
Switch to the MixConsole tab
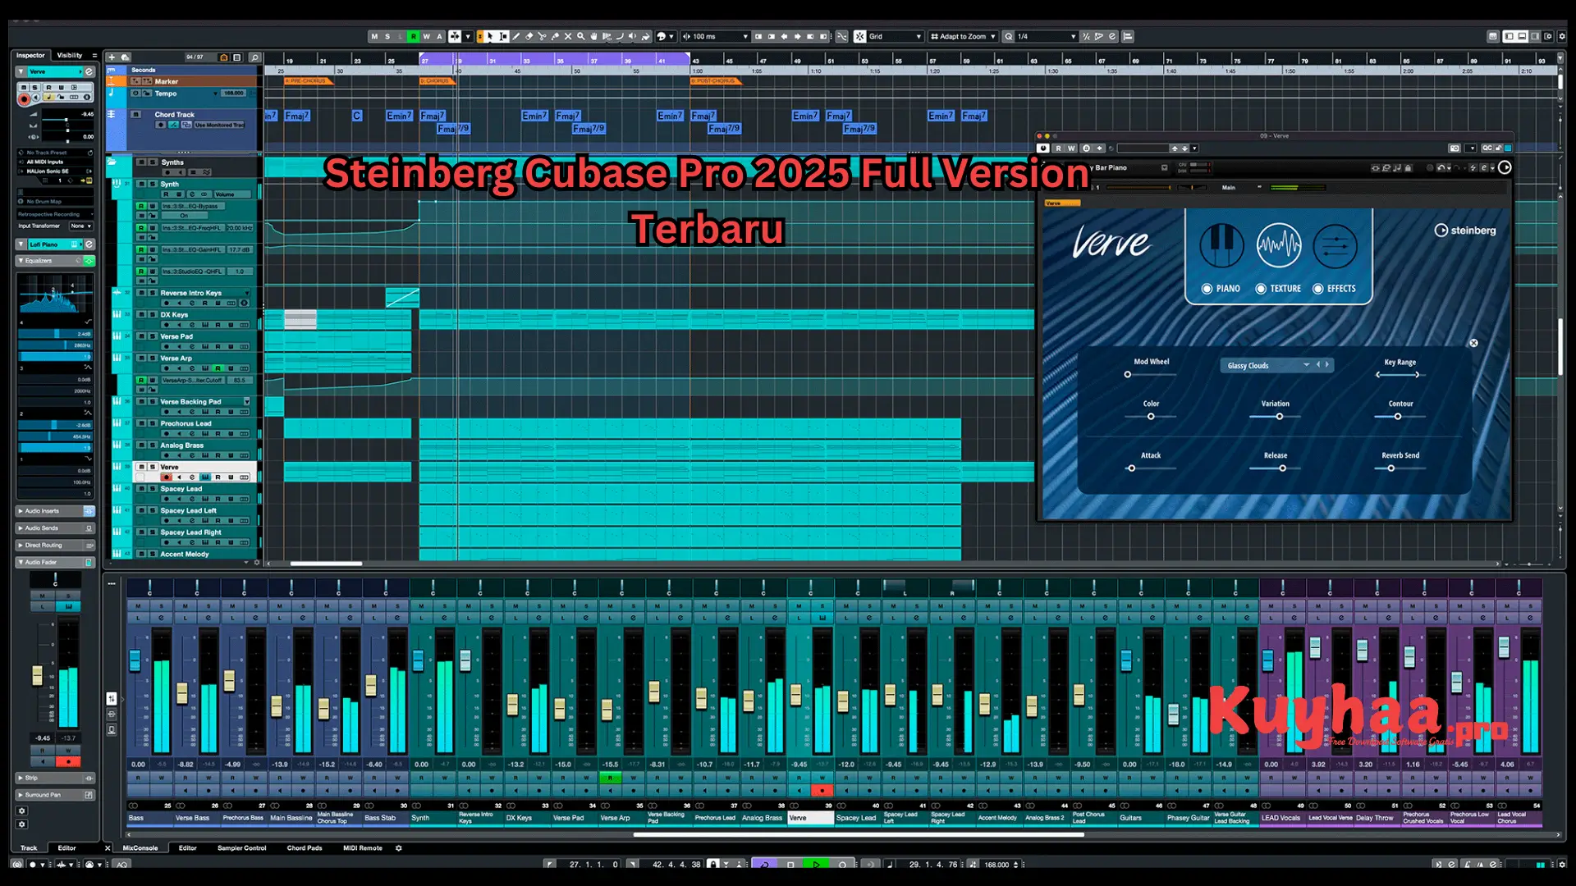(140, 848)
